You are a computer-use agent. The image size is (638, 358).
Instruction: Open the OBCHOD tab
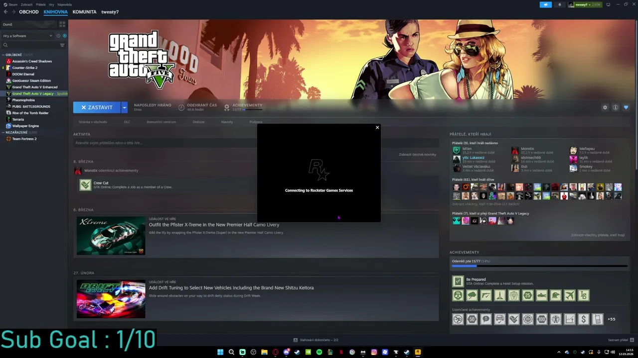click(28, 11)
